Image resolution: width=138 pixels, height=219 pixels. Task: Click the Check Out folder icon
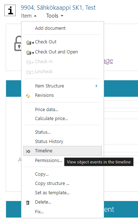[30, 42]
